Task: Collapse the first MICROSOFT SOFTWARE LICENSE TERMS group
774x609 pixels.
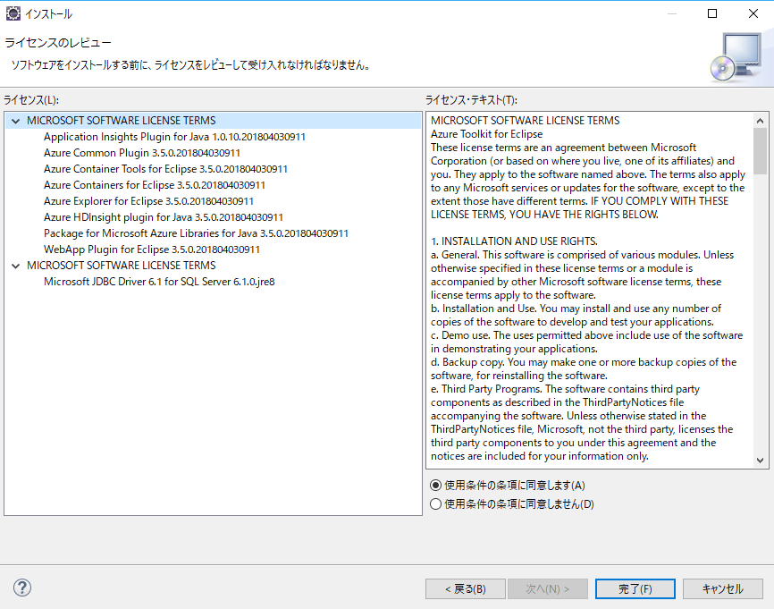Action: point(16,121)
